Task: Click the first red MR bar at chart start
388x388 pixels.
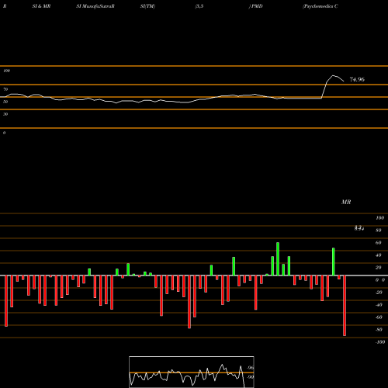Action: (6, 301)
